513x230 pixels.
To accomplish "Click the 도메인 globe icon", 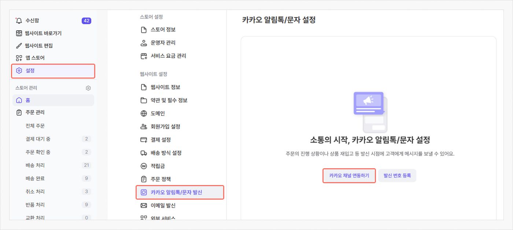I will [x=144, y=113].
